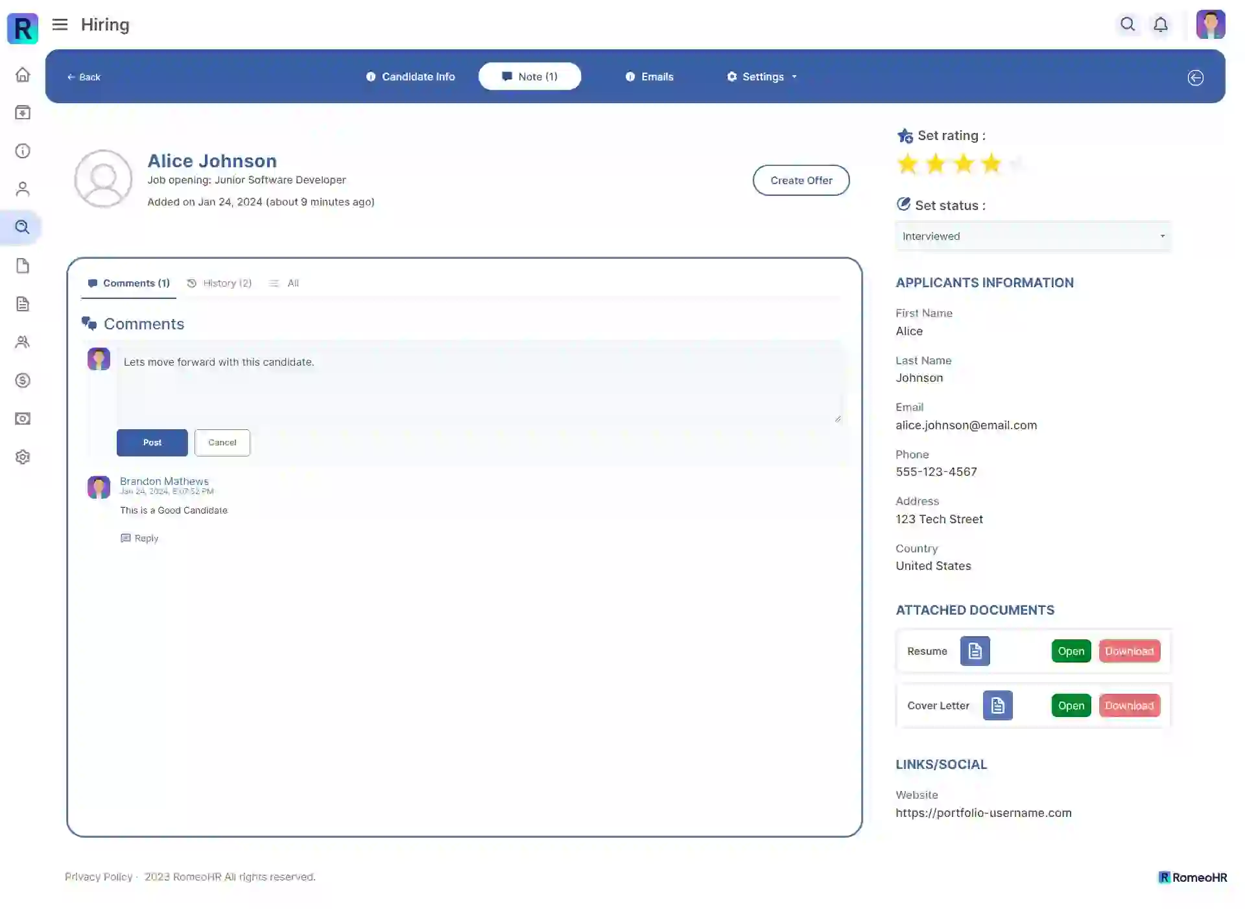Open the portfolio website link
Image resolution: width=1245 pixels, height=909 pixels.
point(984,813)
